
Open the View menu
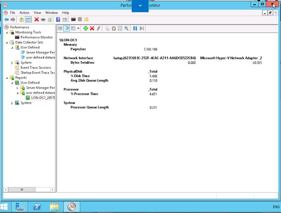37,13
